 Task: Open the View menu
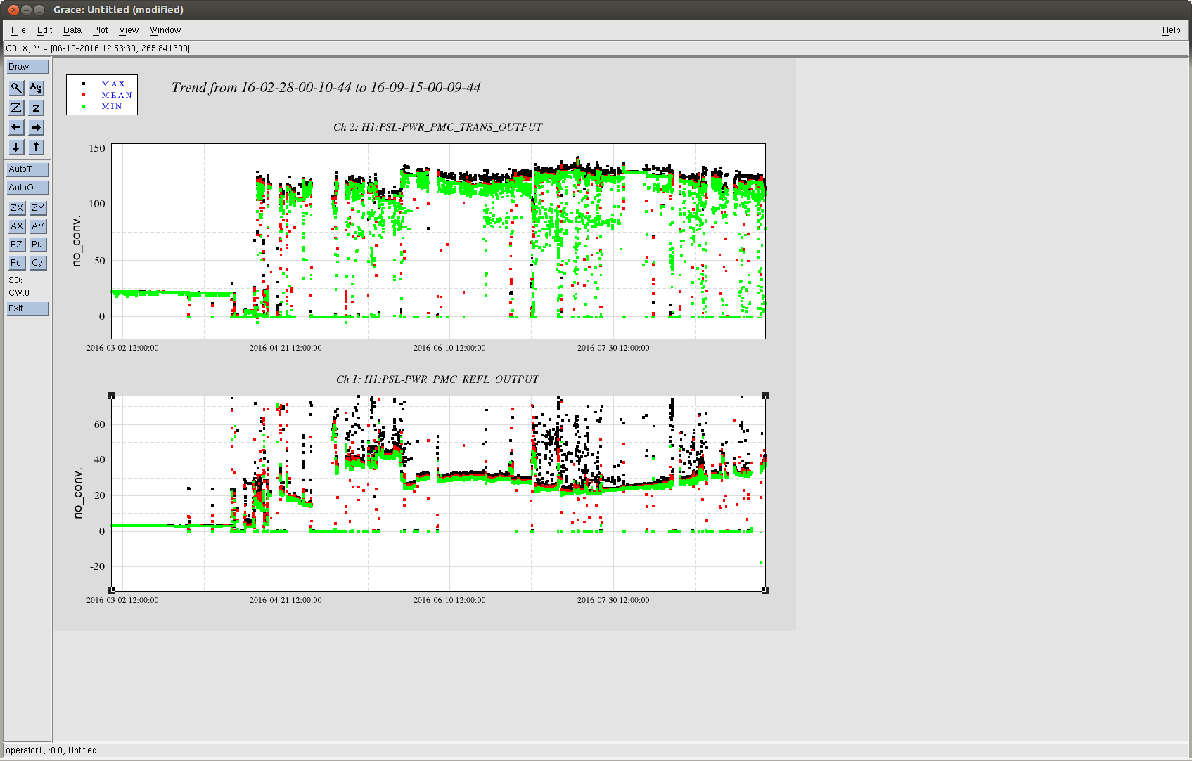[129, 30]
